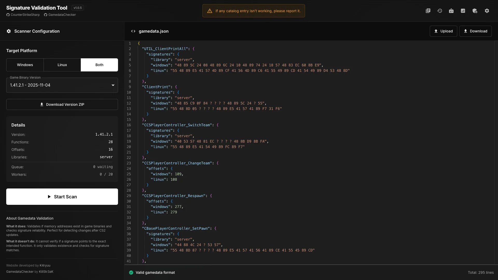Viewport: 498px width, 280px height.
Task: Open the CounterStrikeSharp GitHub link
Action: (x=23, y=15)
